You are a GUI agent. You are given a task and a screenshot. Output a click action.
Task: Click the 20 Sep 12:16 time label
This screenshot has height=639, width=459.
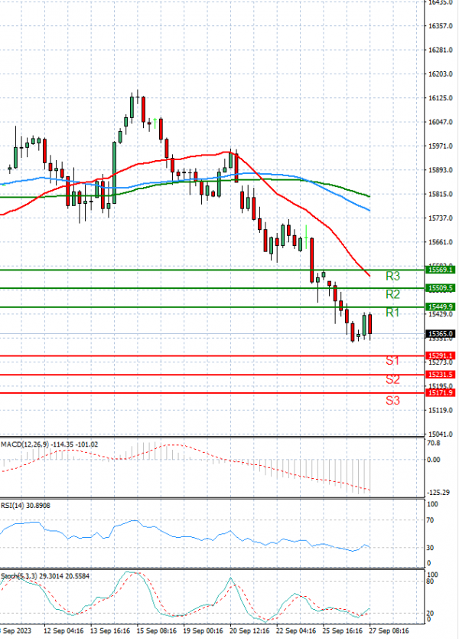coord(250,631)
